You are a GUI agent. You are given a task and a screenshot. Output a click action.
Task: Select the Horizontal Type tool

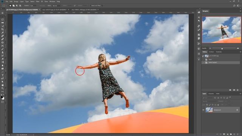[3, 75]
